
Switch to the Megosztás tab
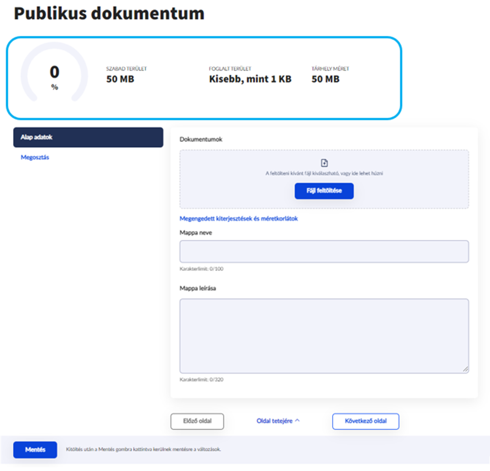pos(35,157)
